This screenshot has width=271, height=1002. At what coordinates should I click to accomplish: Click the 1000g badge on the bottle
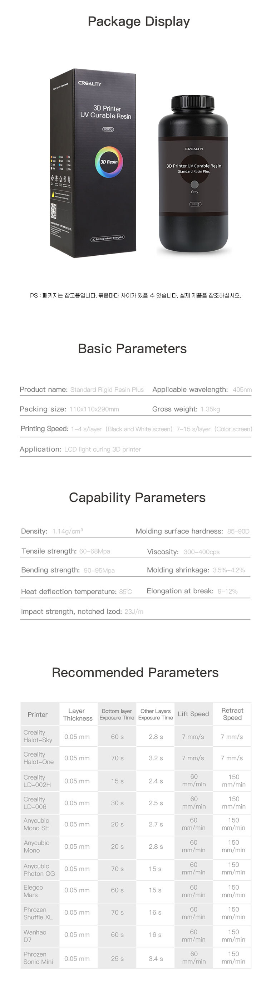pos(195,204)
